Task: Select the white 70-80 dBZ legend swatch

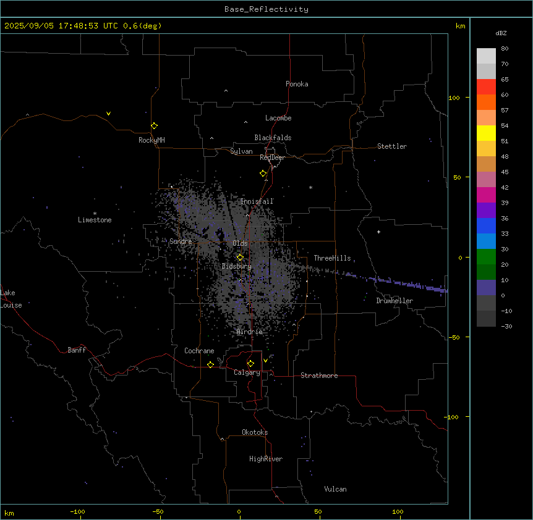Action: [x=486, y=56]
